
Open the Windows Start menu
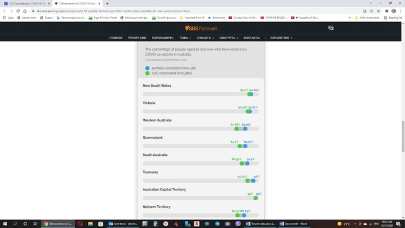pyautogui.click(x=5, y=224)
